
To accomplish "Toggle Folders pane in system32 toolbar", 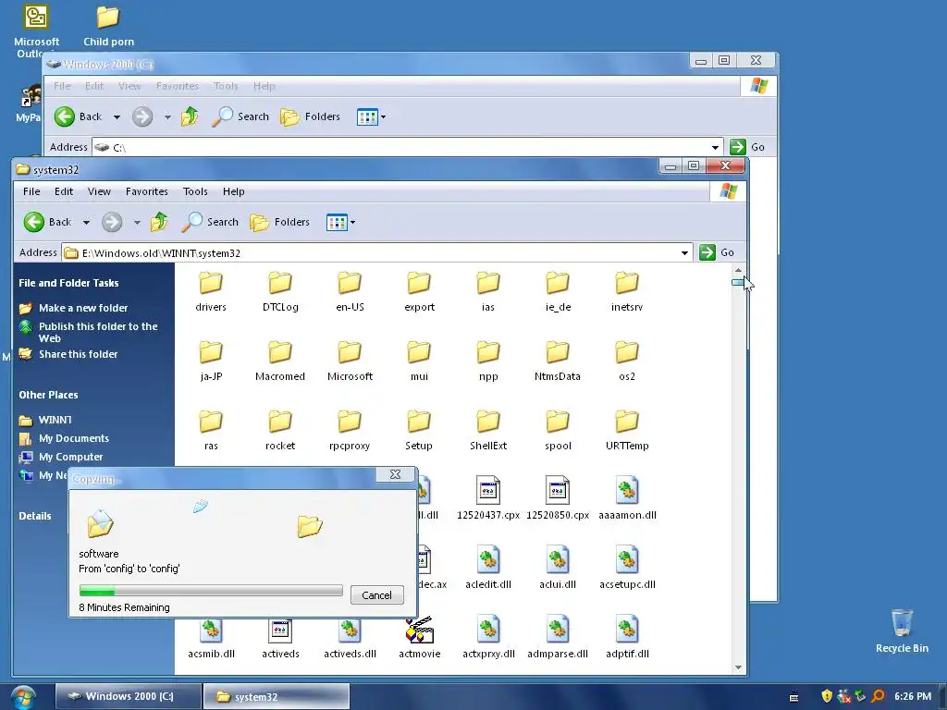I will coord(279,222).
